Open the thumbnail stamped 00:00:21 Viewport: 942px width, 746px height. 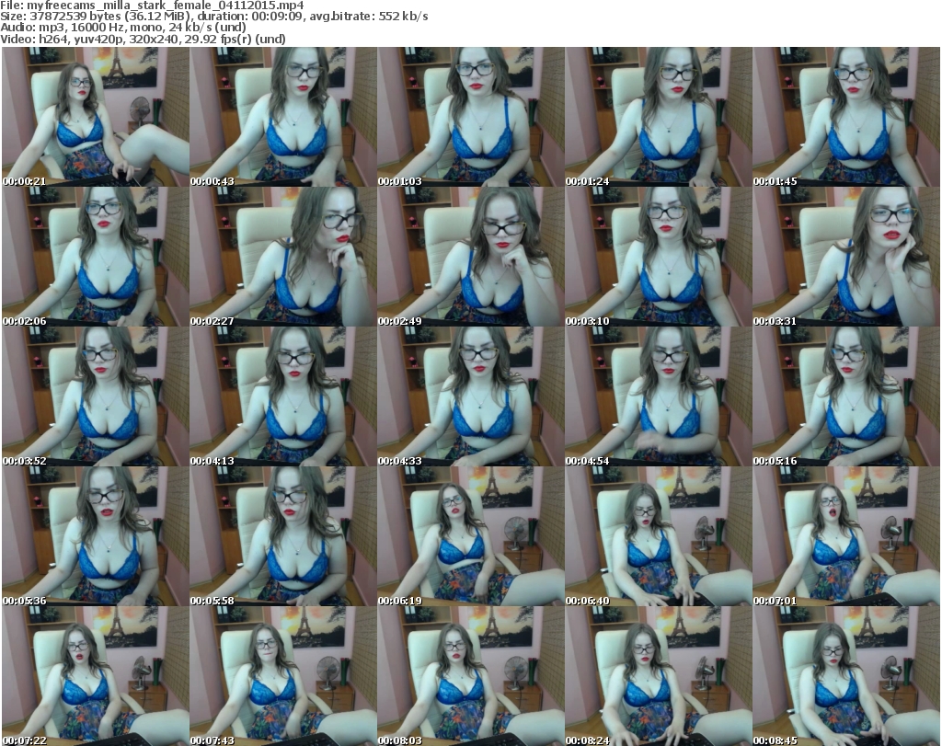click(96, 117)
